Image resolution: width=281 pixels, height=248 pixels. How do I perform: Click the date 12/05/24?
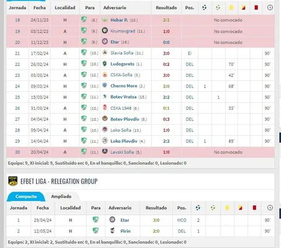pyautogui.click(x=42, y=231)
